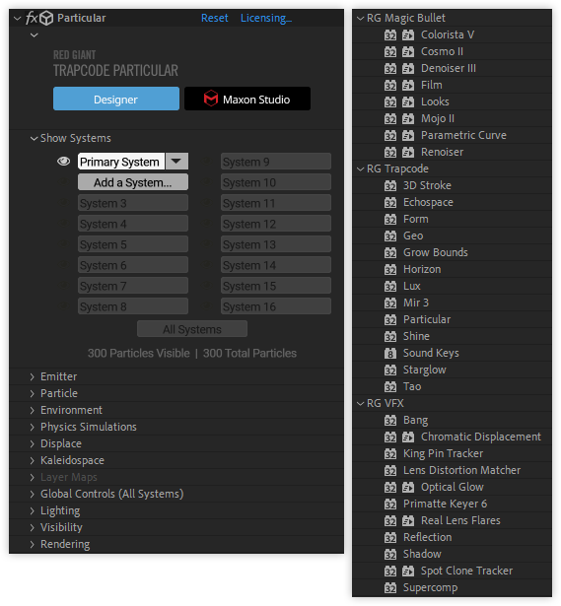Expand the Emitter section

click(33, 376)
